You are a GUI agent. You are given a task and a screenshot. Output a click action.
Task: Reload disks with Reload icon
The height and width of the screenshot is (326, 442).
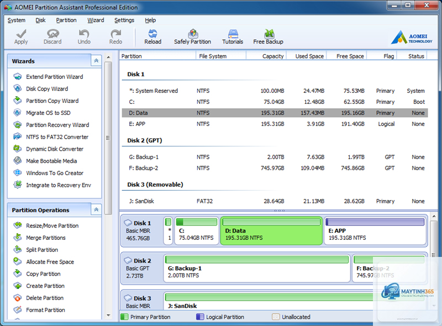tap(153, 34)
